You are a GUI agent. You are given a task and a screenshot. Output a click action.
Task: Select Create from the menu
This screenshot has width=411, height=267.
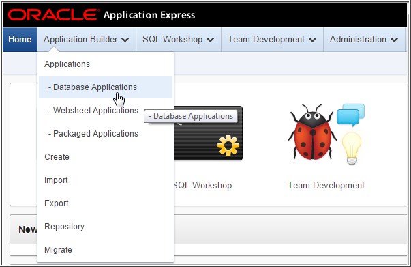pos(106,157)
